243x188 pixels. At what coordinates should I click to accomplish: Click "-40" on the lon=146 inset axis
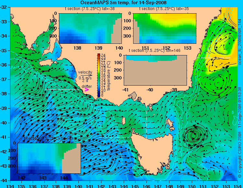coord(150,90)
